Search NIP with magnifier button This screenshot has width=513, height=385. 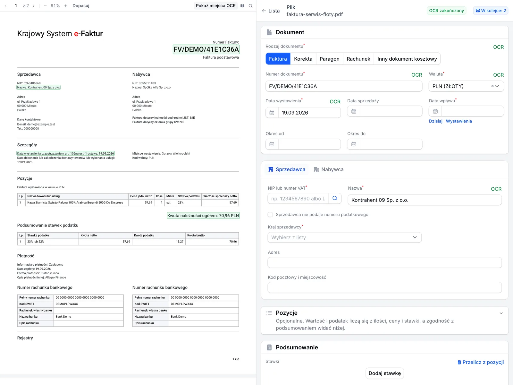pos(335,198)
